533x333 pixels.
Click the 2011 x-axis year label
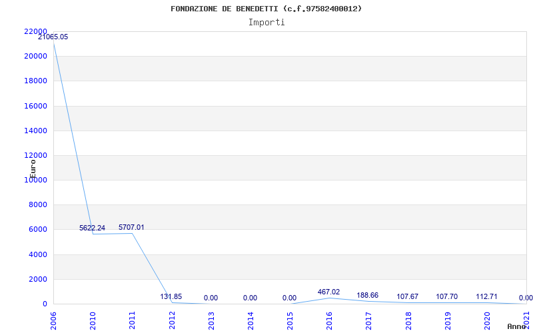pyautogui.click(x=132, y=320)
